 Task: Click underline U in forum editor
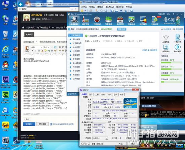click(x=39, y=51)
